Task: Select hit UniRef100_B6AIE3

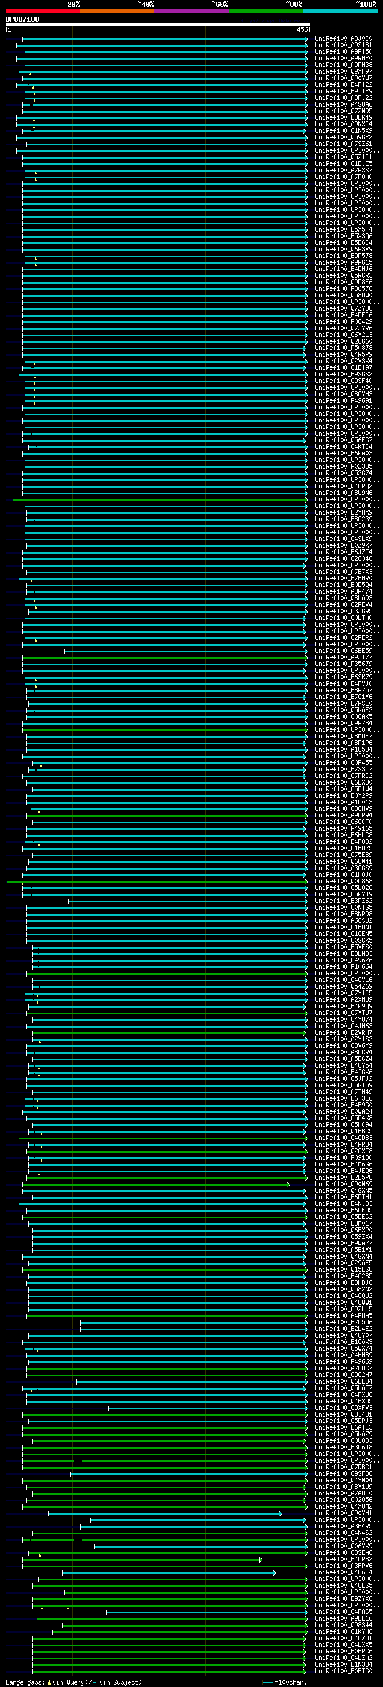Action: [344, 1428]
